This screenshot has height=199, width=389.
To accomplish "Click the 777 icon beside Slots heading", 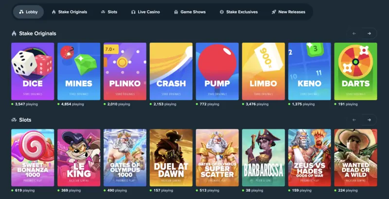I will point(14,120).
